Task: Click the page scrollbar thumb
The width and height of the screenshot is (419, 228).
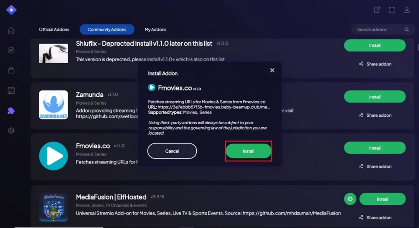Action: 418,47
